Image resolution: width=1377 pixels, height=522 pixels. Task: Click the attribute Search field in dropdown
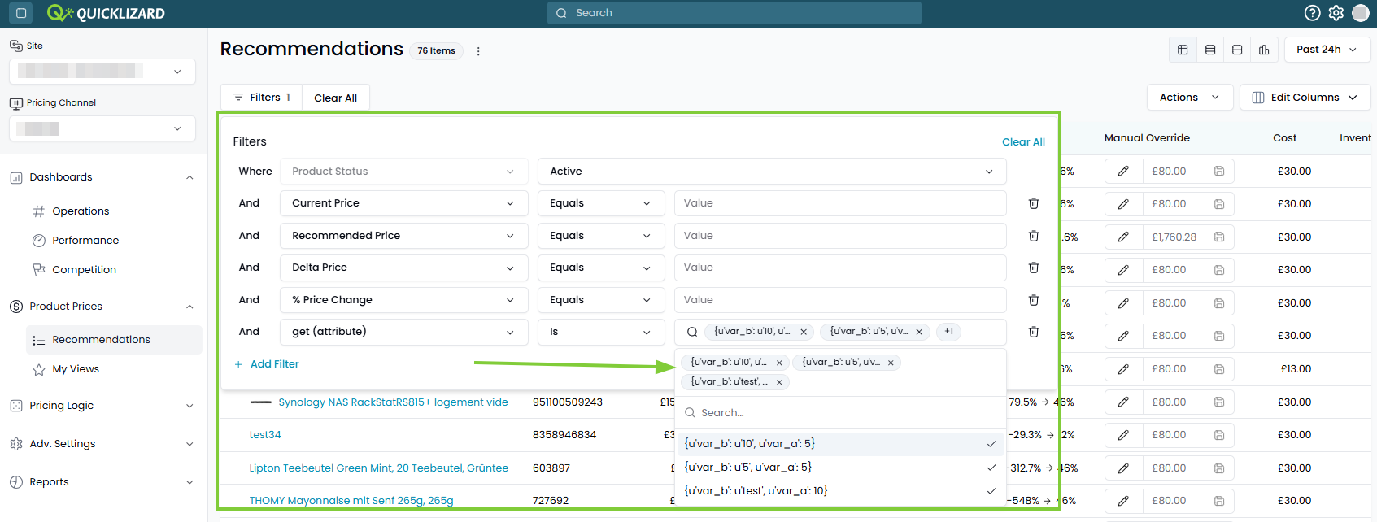pos(841,413)
